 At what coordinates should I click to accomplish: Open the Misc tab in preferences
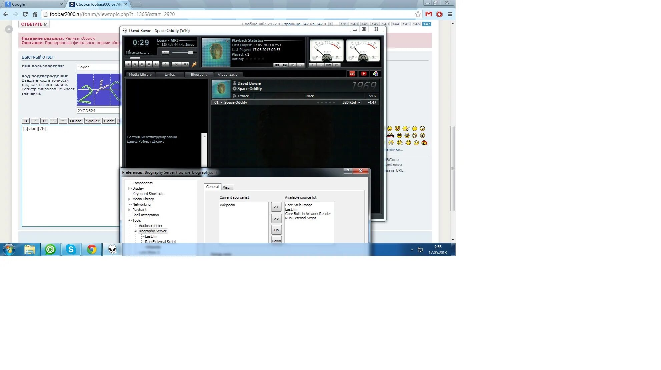tap(226, 187)
